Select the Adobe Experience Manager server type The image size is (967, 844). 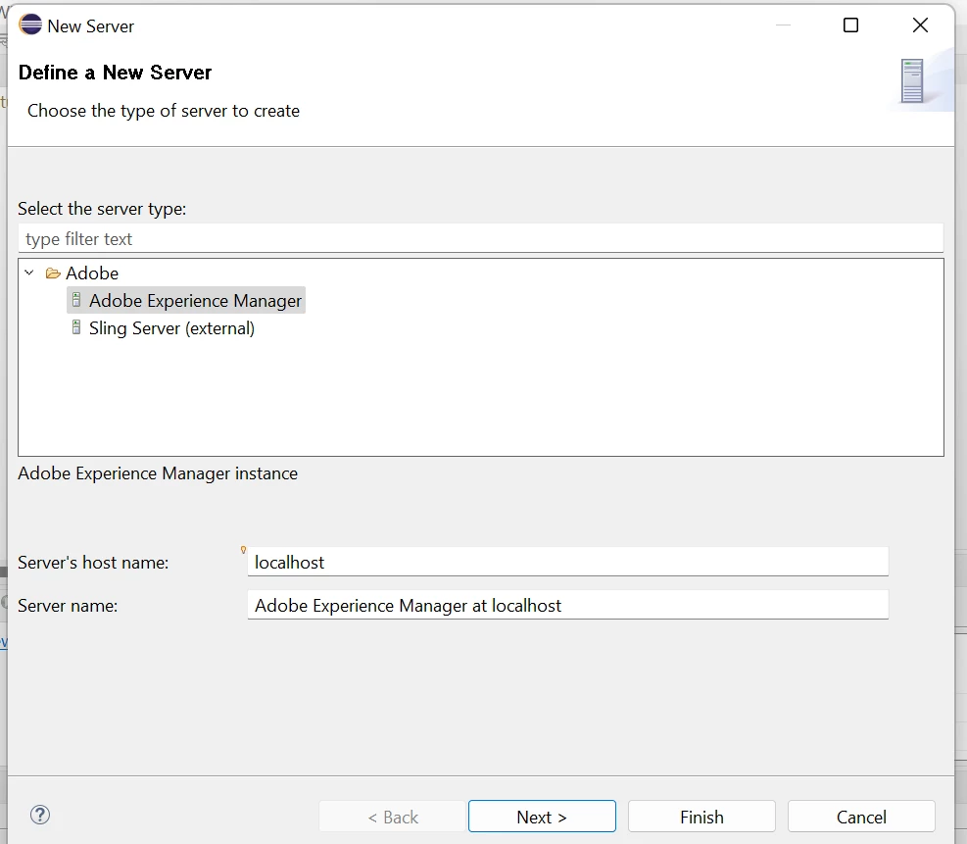[195, 301]
